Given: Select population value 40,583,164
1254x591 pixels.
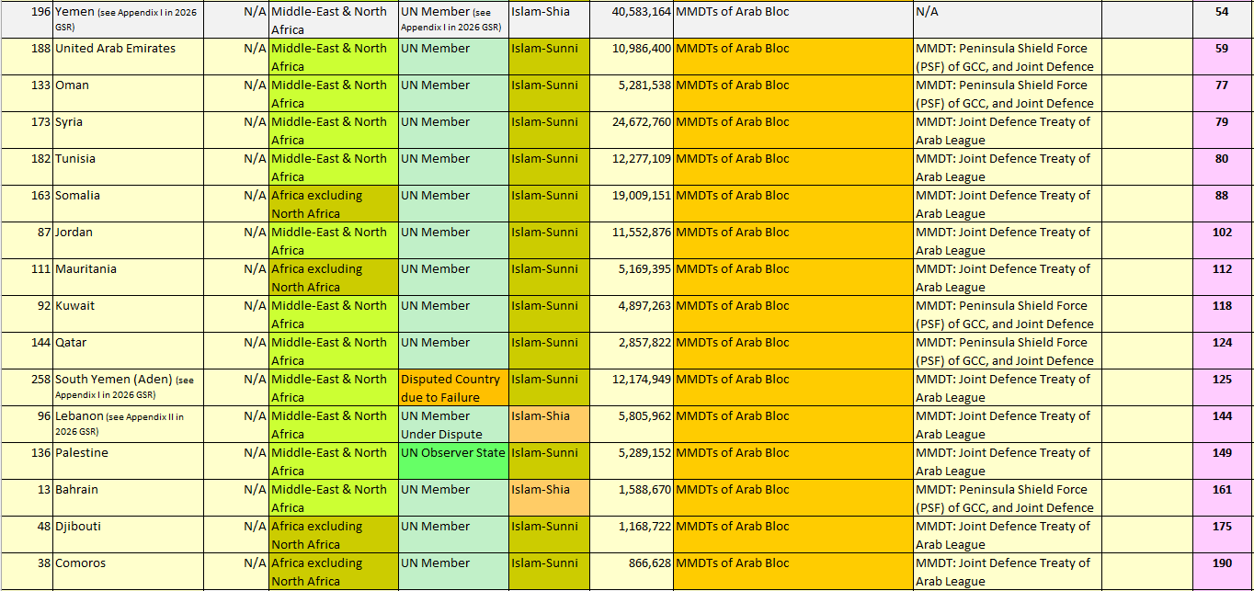Looking at the screenshot, I should [632, 20].
